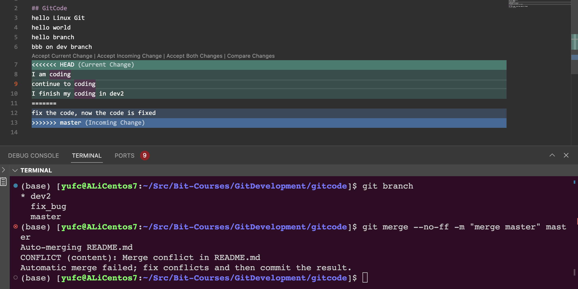Viewport: 578px width, 289px height.
Task: Select the TERMINAL panel tab
Action: tap(86, 156)
